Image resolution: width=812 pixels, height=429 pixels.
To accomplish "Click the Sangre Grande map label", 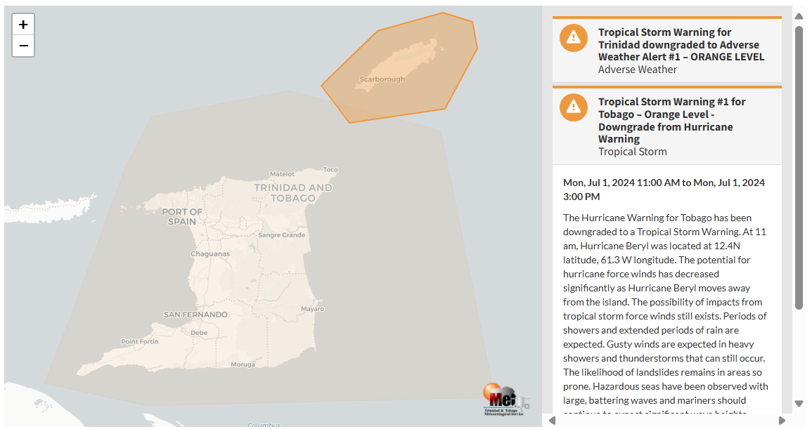I will 282,235.
